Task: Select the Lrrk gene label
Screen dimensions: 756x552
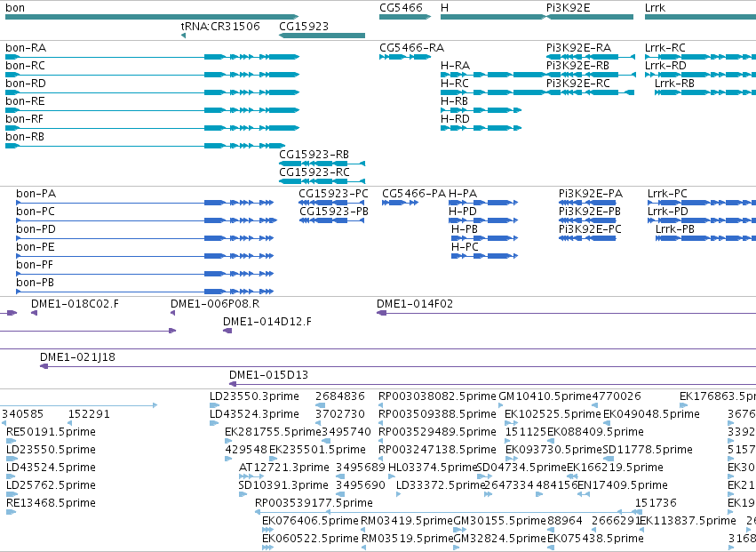Action: [x=655, y=8]
